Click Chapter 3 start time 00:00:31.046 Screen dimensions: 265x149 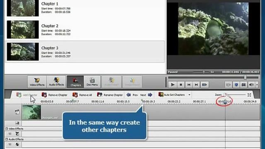pos(63,53)
